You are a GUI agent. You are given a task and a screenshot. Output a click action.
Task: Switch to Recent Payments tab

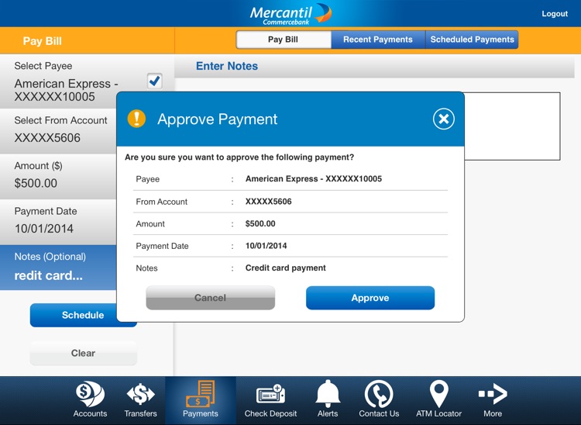tap(378, 40)
